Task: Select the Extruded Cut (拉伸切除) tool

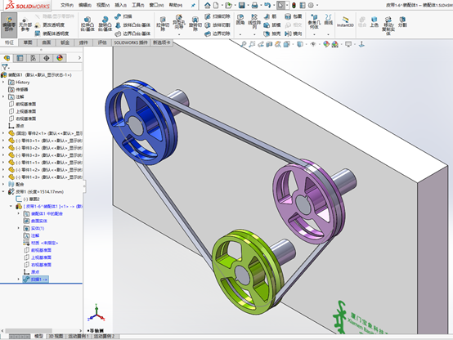Action: (163, 25)
